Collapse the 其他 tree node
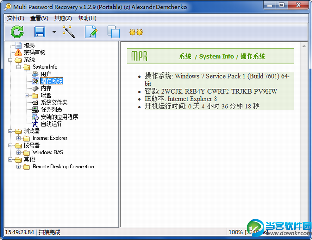312x240 pixels. pos(10,160)
